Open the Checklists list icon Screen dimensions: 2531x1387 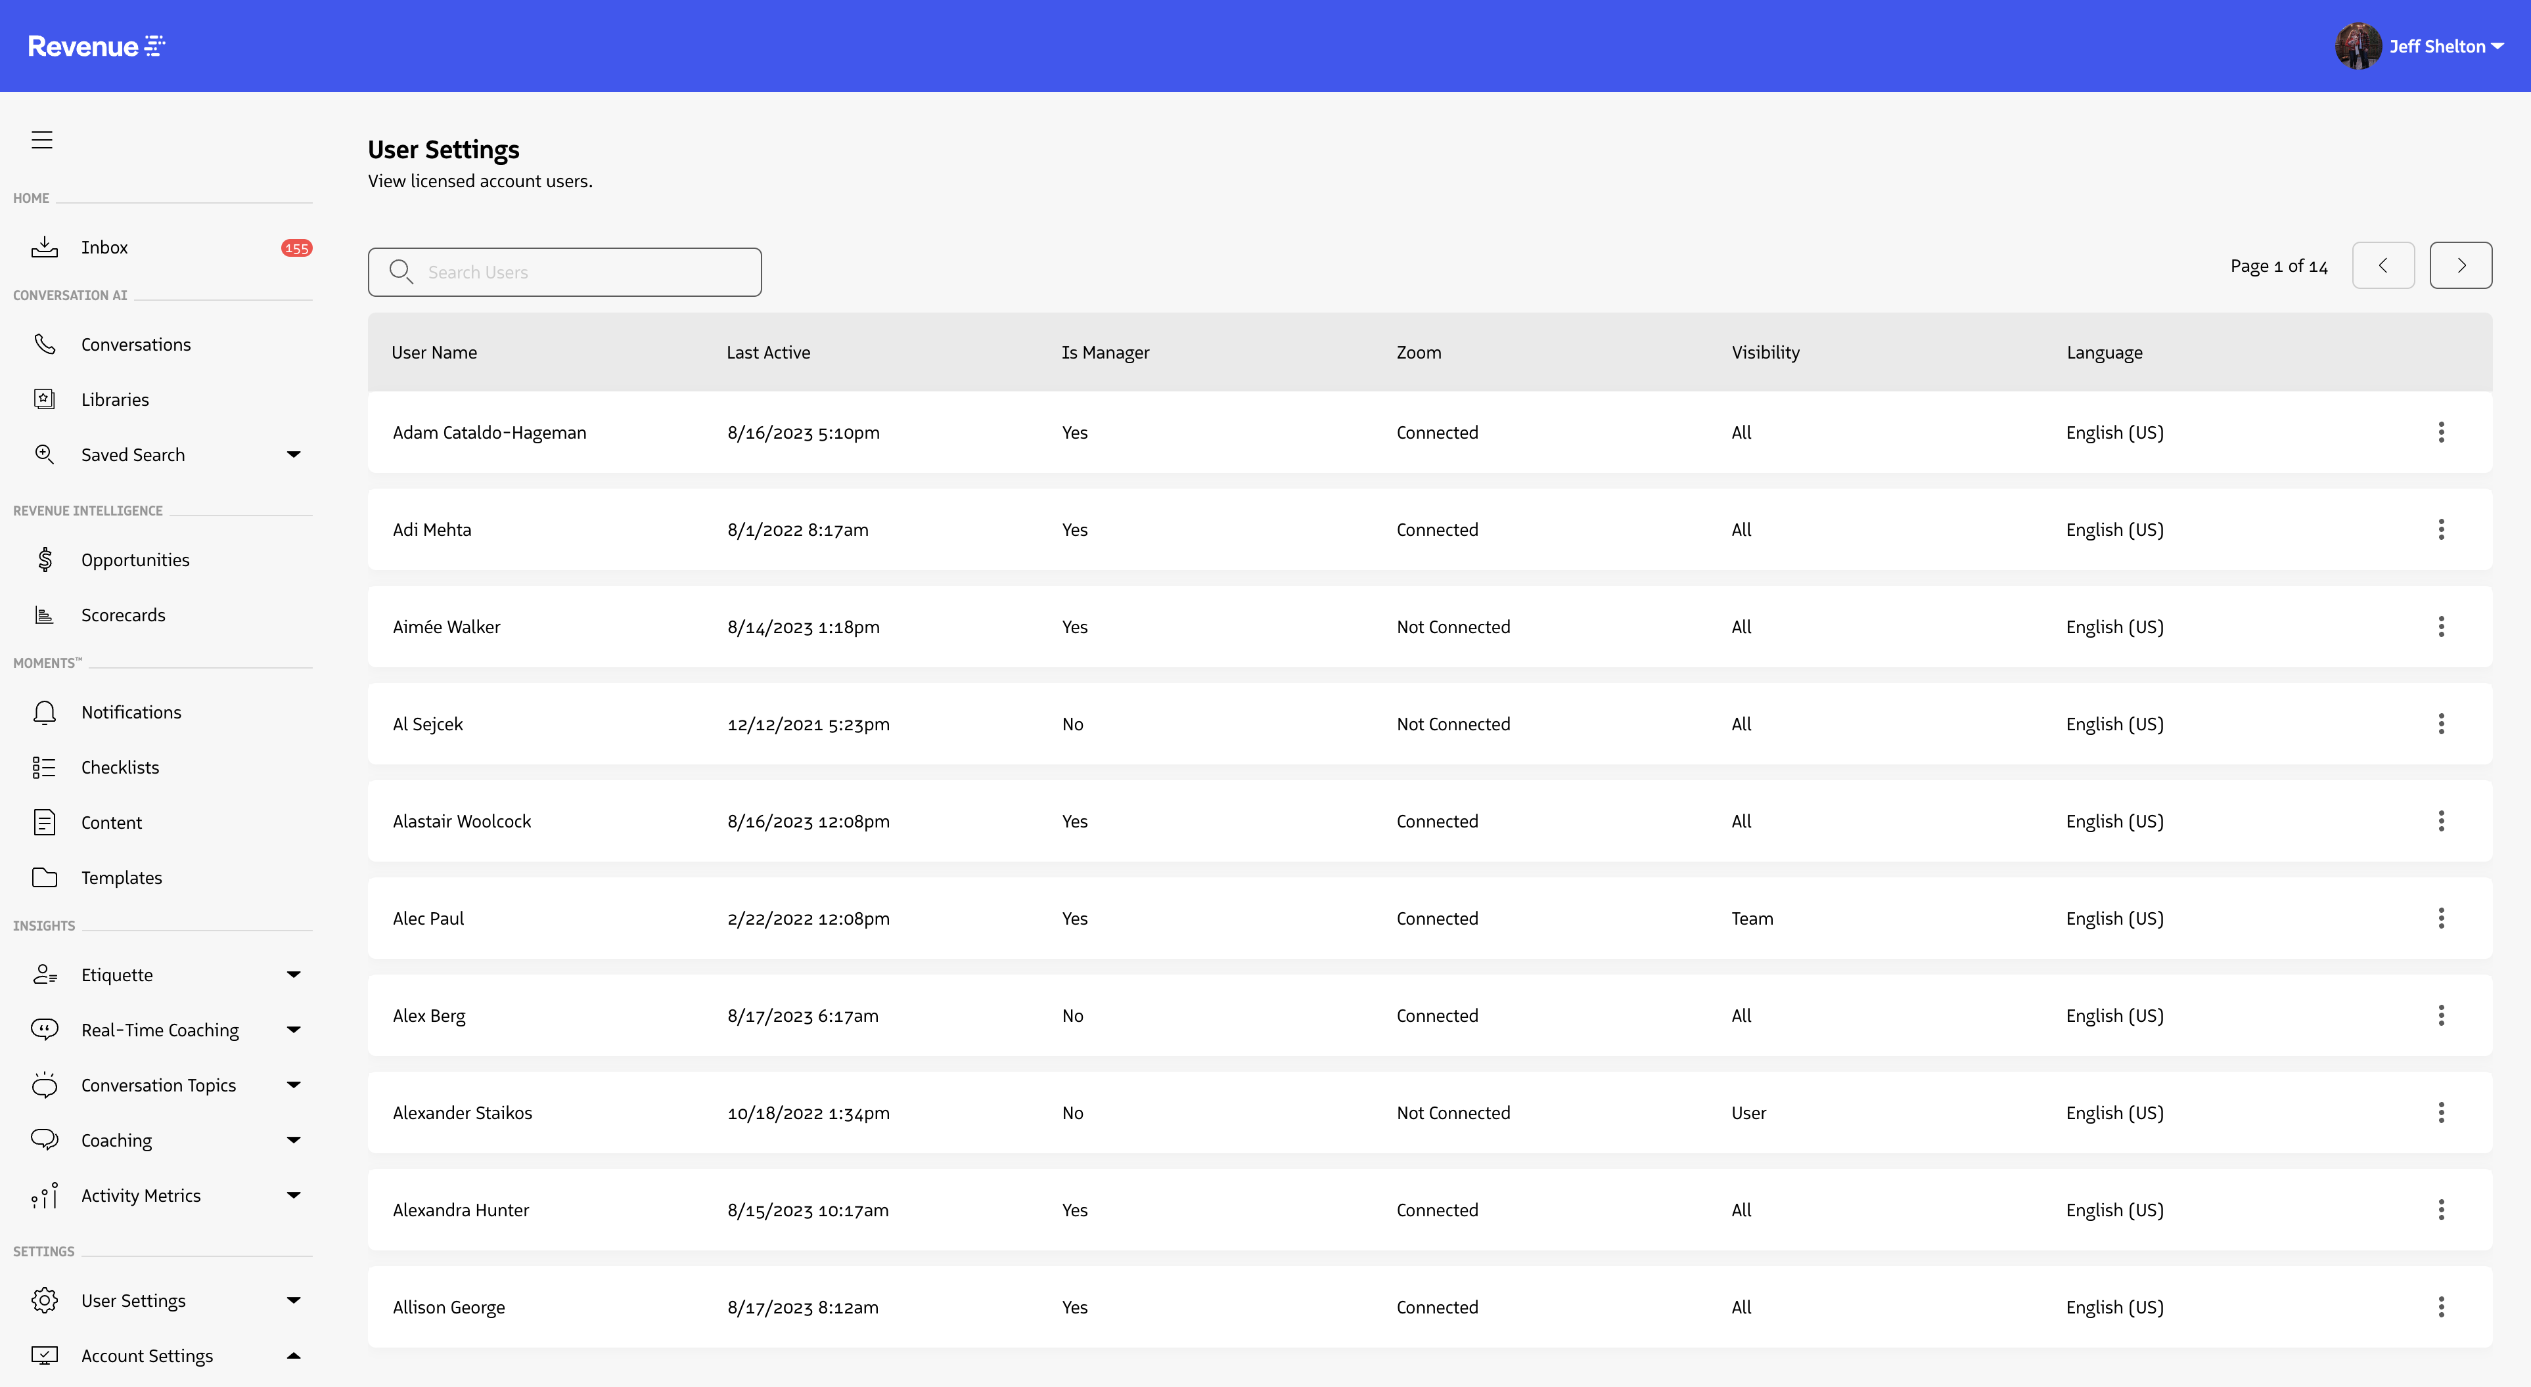click(x=44, y=767)
